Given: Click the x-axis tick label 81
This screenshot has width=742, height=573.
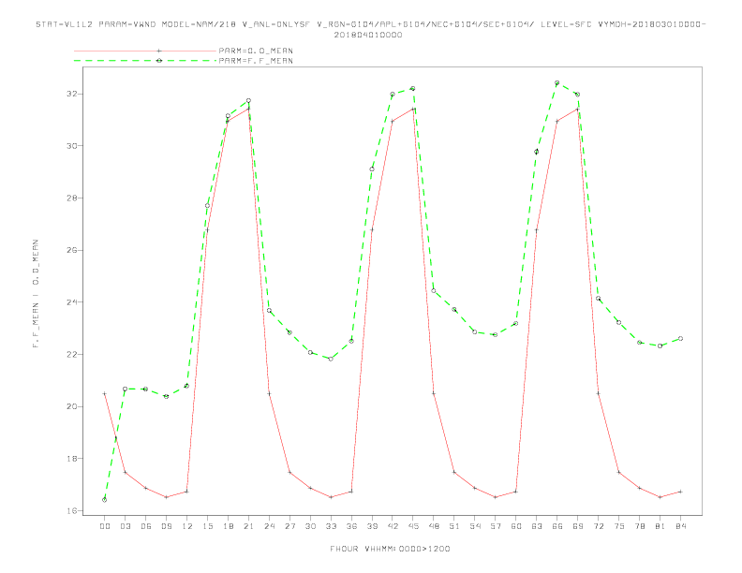Looking at the screenshot, I should click(660, 526).
